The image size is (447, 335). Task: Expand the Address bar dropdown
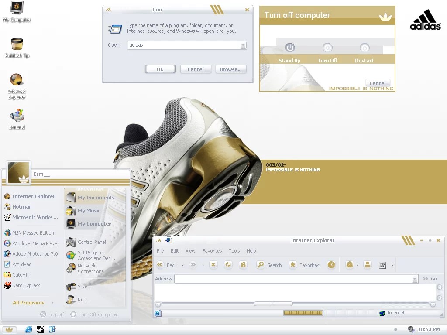pos(415,279)
